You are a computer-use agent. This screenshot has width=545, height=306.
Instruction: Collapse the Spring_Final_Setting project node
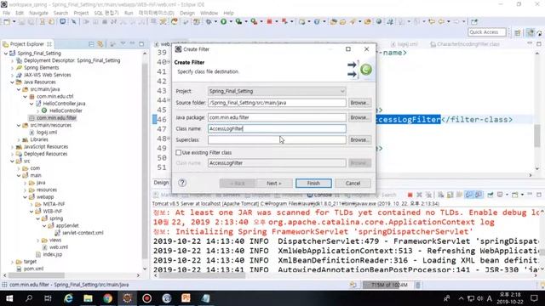6,54
